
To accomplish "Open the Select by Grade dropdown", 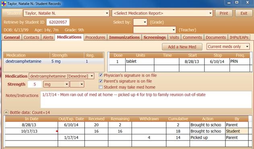I will tap(145, 22).
